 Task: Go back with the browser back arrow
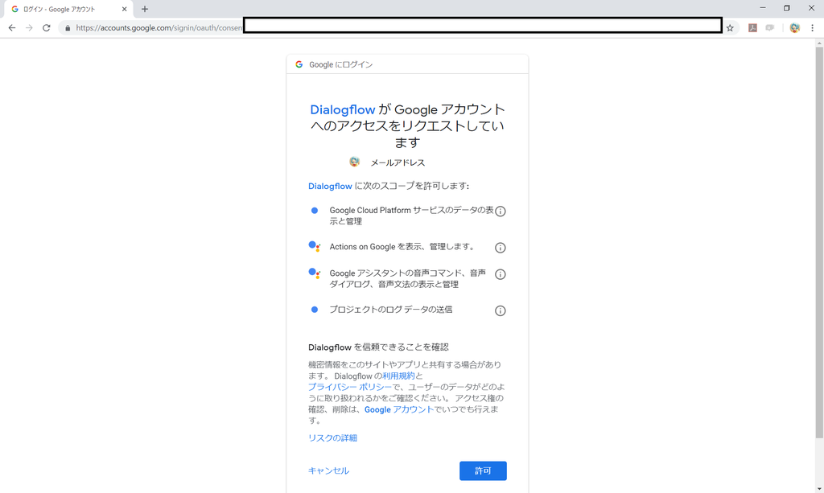(x=12, y=28)
